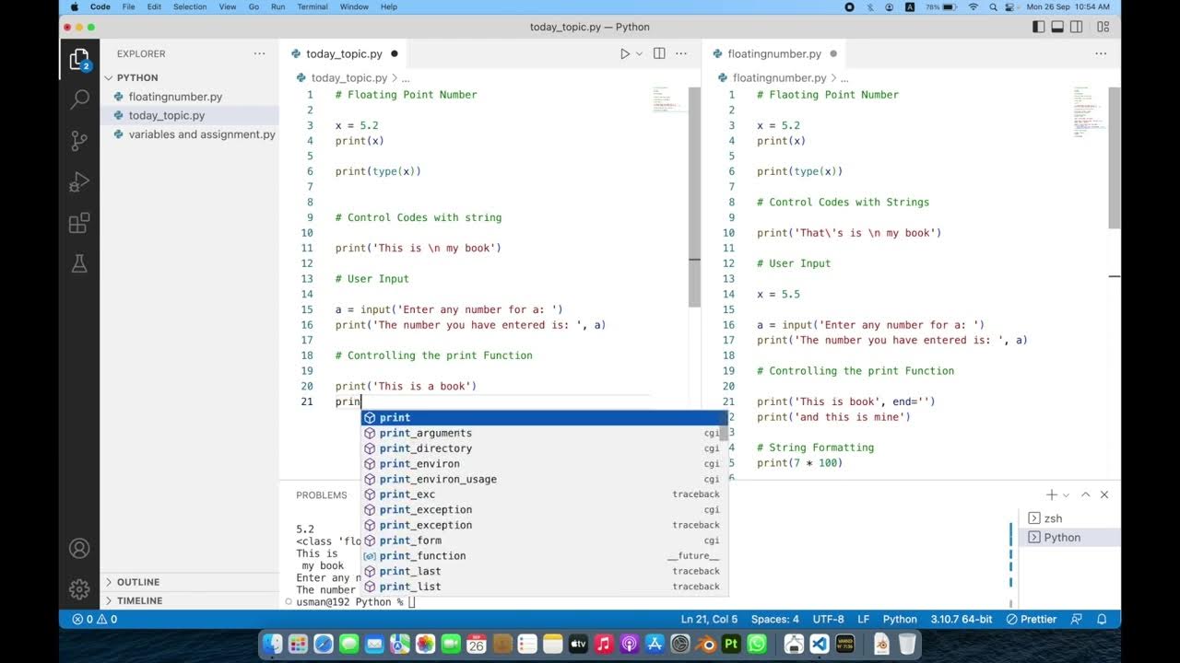This screenshot has height=663, width=1180.
Task: Open the Run and Debug view
Action: click(x=79, y=182)
